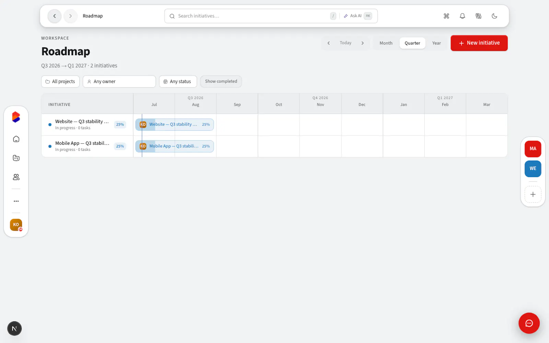Open the people icon in sidebar
The height and width of the screenshot is (343, 549).
click(16, 177)
